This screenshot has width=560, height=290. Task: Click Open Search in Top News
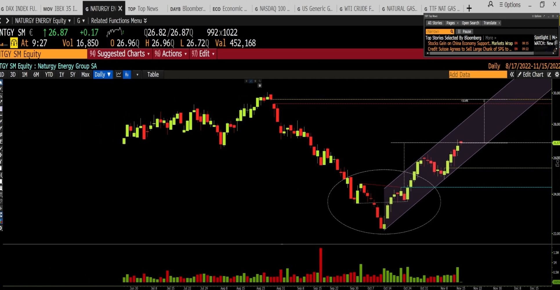(470, 23)
